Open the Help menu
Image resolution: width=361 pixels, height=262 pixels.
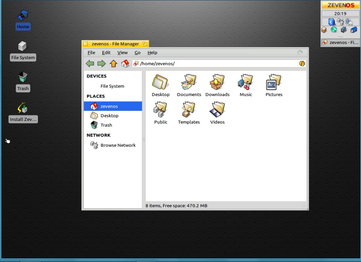(152, 53)
